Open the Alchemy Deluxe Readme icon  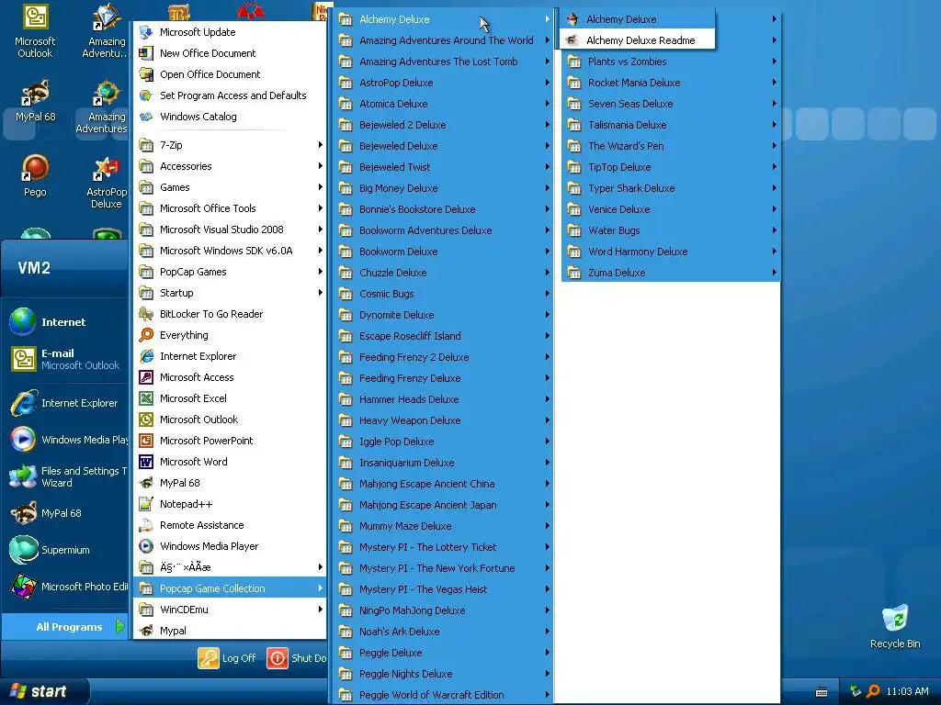[x=573, y=40]
